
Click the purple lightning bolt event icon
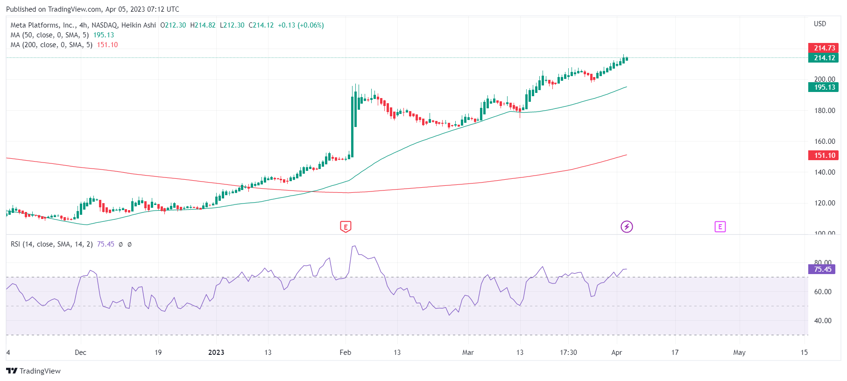(627, 227)
